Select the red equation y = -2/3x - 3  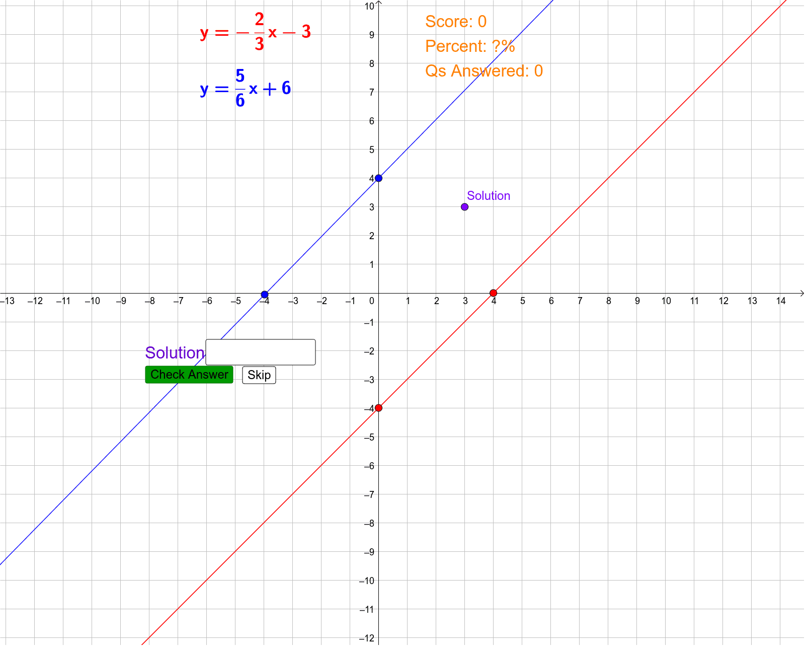(x=256, y=32)
